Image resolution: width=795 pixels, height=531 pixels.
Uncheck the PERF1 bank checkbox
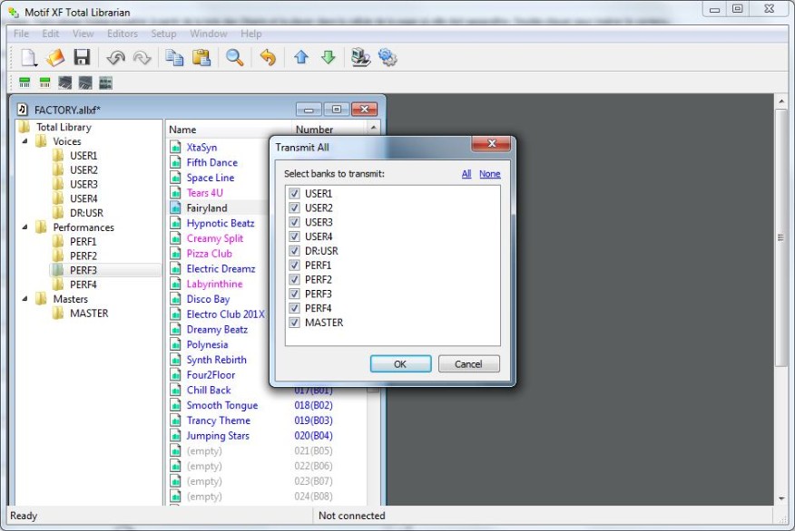[294, 265]
